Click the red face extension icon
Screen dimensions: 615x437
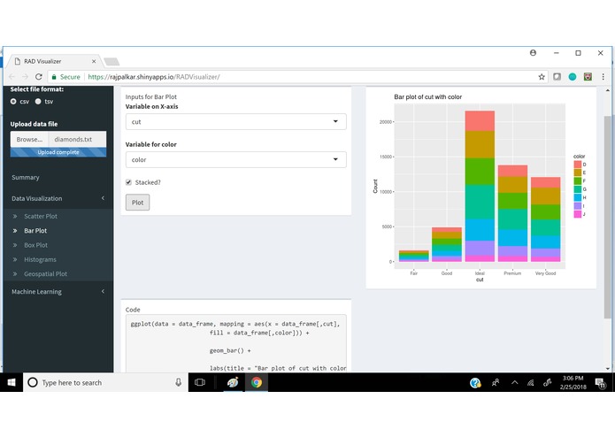point(588,77)
